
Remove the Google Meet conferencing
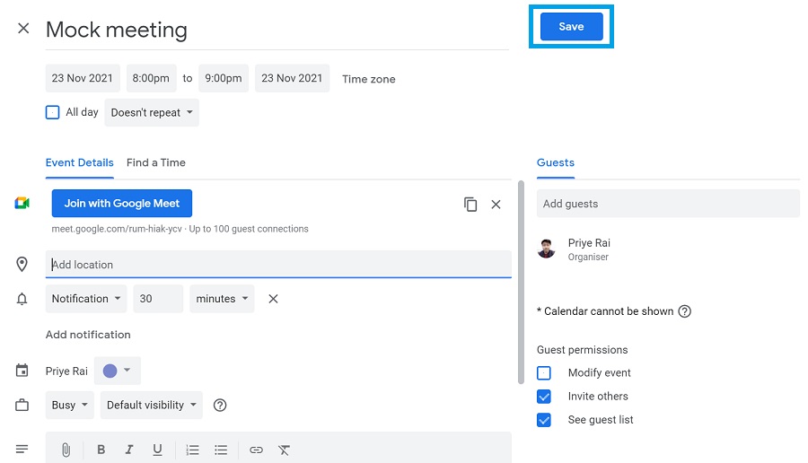(496, 205)
